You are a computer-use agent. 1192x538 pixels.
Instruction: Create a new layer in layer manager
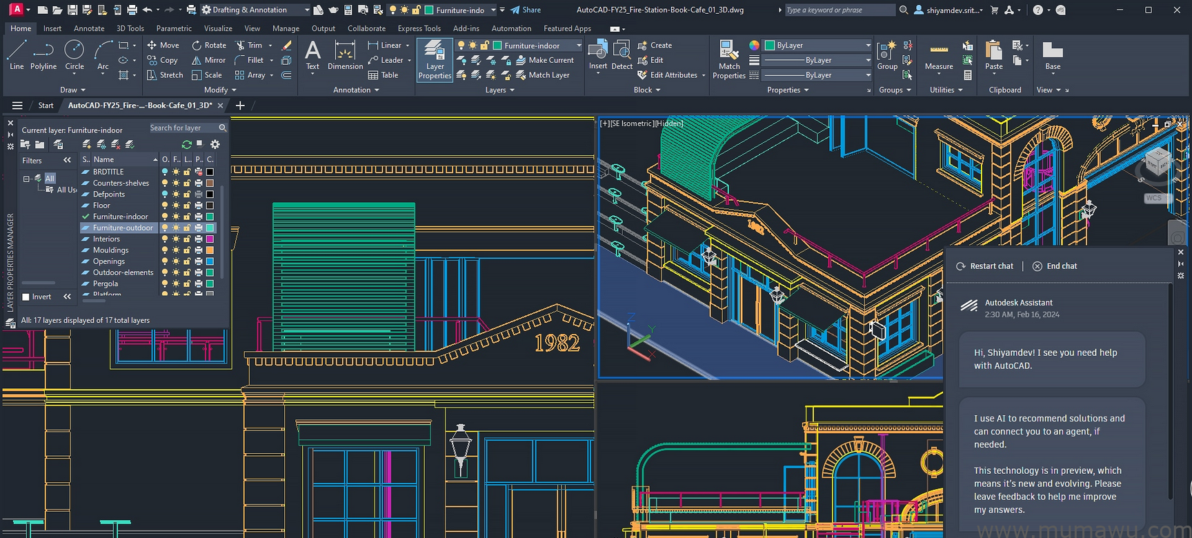point(86,144)
